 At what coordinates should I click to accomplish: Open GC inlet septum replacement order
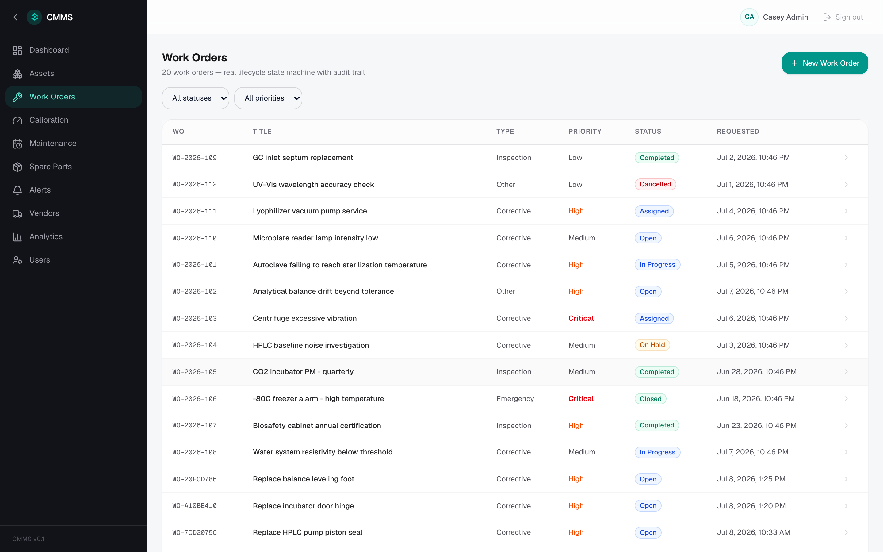pos(303,158)
